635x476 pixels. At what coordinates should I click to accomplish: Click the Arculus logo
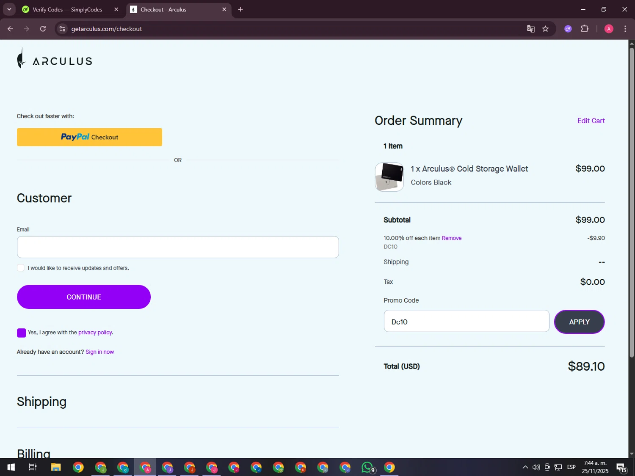54,58
